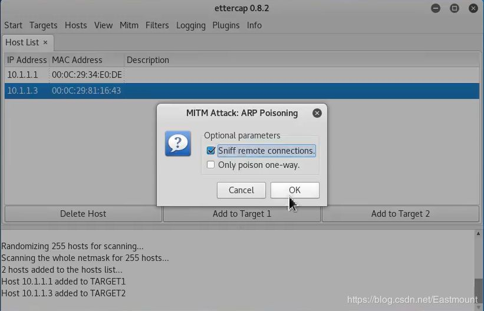The width and height of the screenshot is (484, 311).
Task: Confirm ARP poisoning with OK
Action: tap(295, 190)
